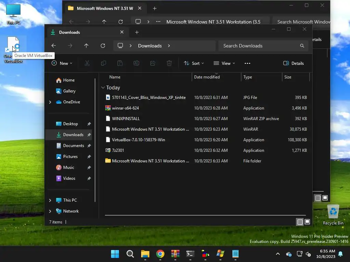350x262 pixels.
Task: Show hidden system tray icons
Action: click(278, 254)
